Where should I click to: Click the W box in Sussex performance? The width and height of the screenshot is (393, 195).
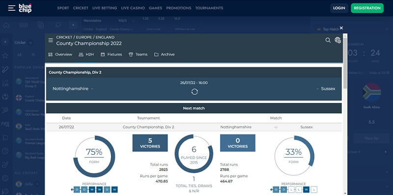306,190
